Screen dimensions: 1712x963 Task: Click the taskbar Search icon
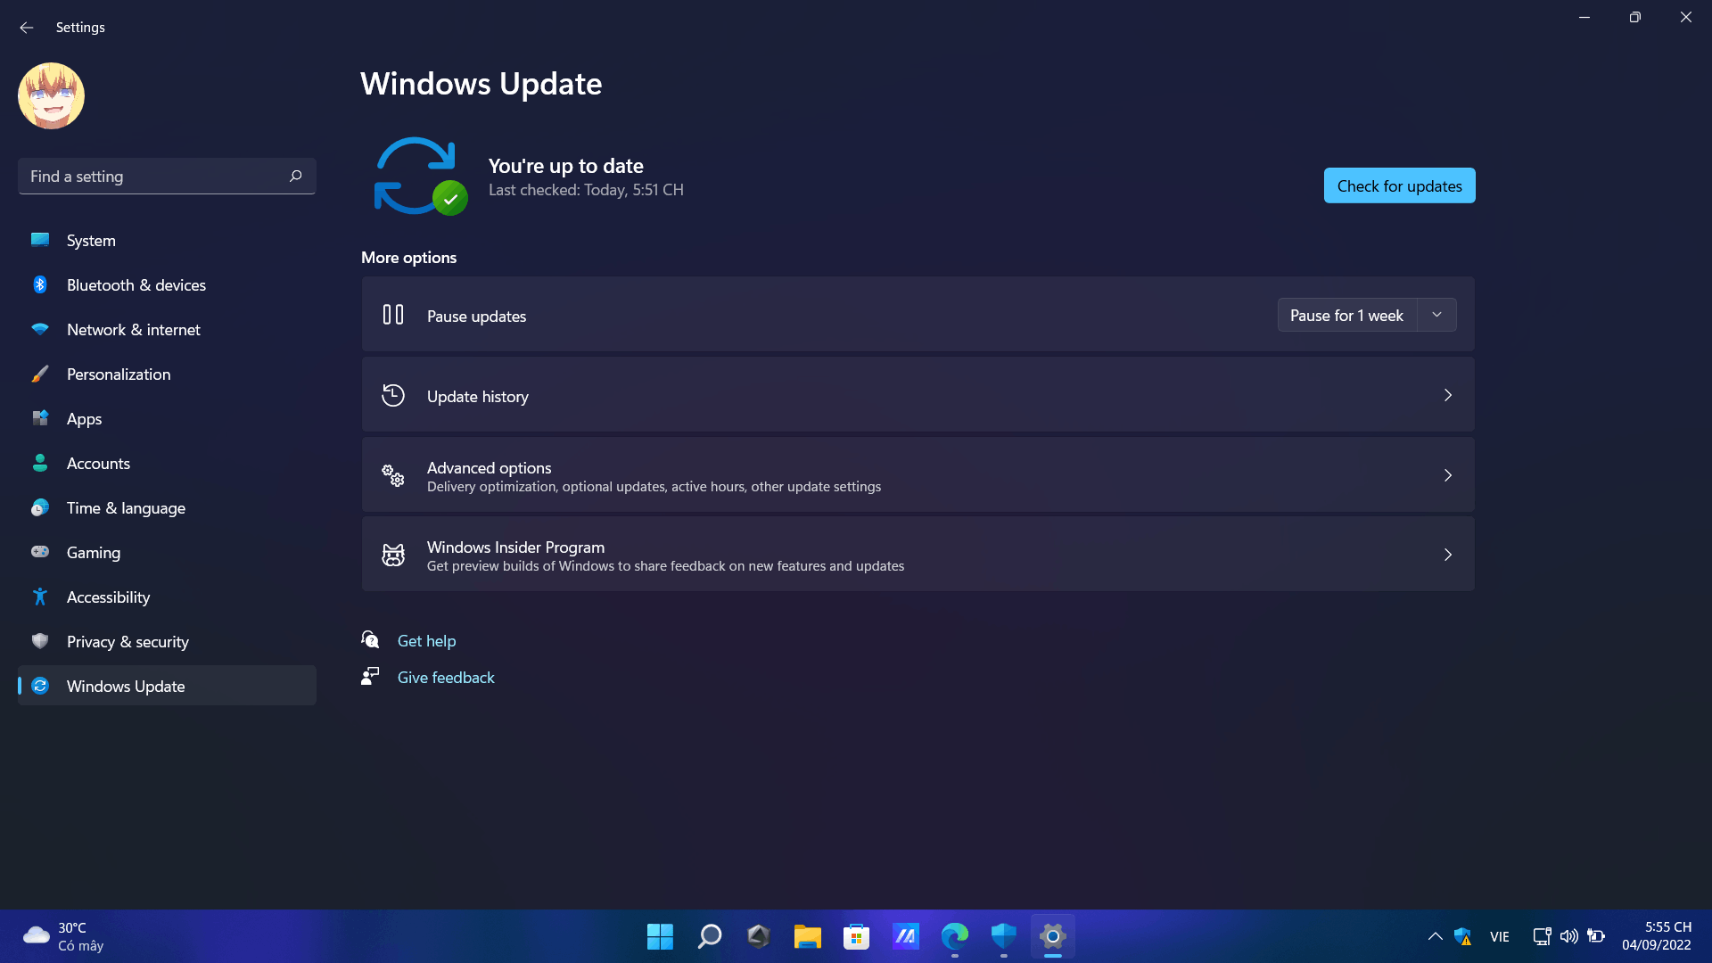click(x=709, y=936)
